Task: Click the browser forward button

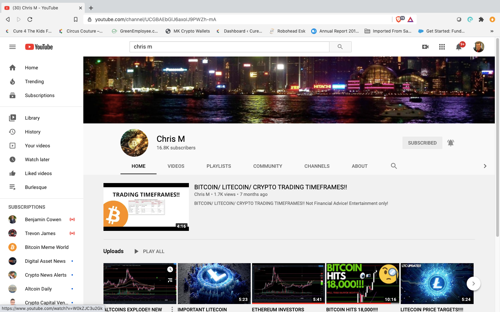Action: (x=19, y=19)
